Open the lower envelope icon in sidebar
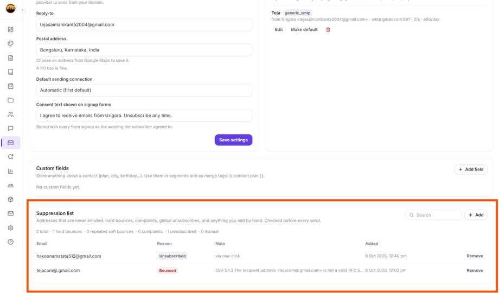 [10, 213]
